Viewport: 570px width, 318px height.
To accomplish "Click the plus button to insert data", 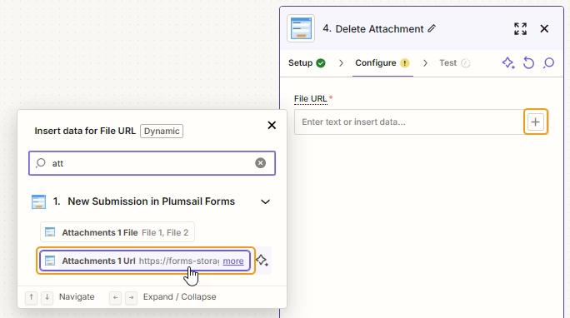I will (536, 122).
